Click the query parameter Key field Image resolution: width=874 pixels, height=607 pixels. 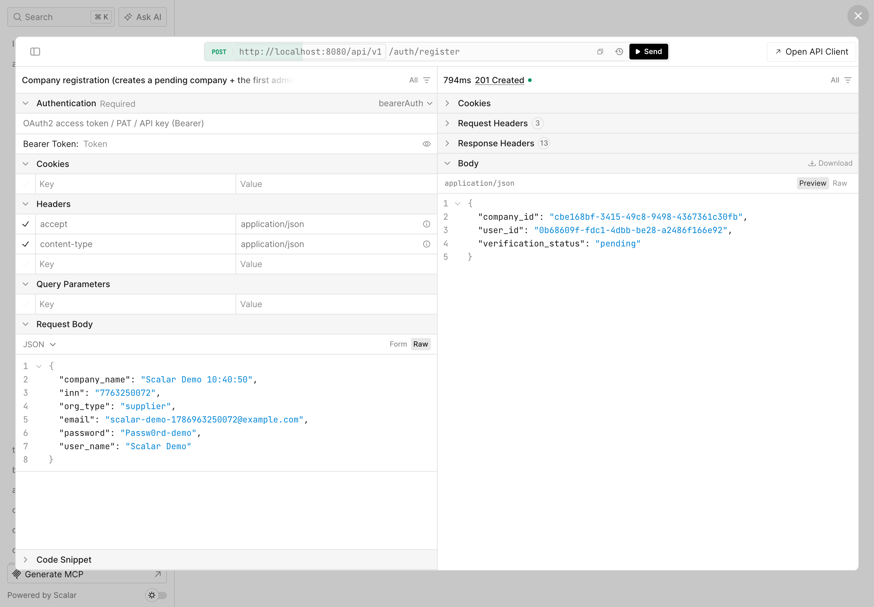[x=135, y=304]
